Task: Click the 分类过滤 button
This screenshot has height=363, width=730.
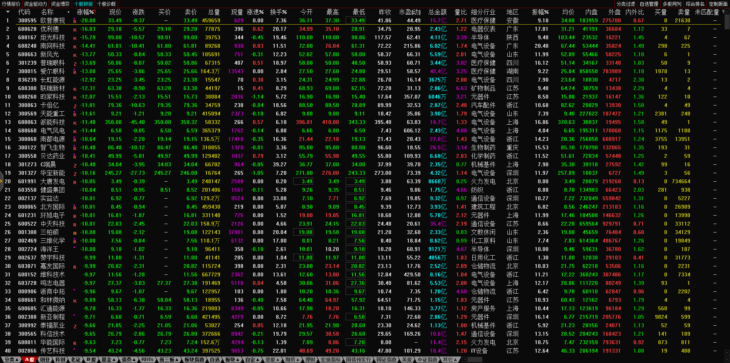Action: tap(626, 4)
